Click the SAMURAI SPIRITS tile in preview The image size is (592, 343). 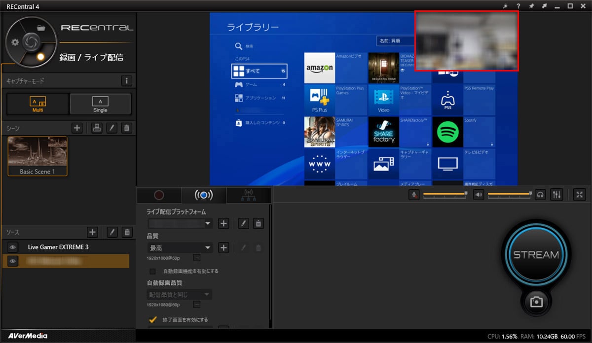[319, 132]
